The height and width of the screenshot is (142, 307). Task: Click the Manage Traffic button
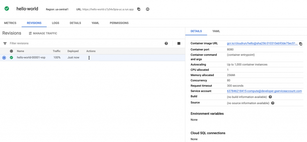coord(43,33)
